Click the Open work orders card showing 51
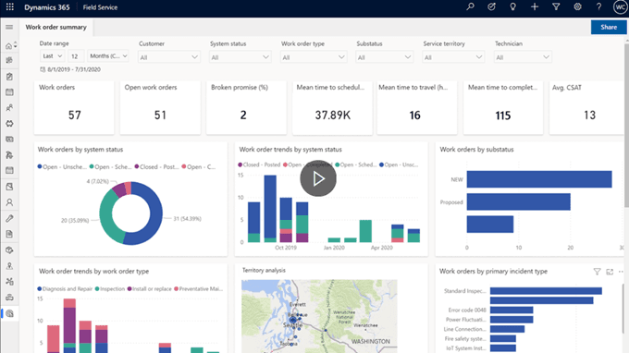The height and width of the screenshot is (353, 629). tap(160, 107)
